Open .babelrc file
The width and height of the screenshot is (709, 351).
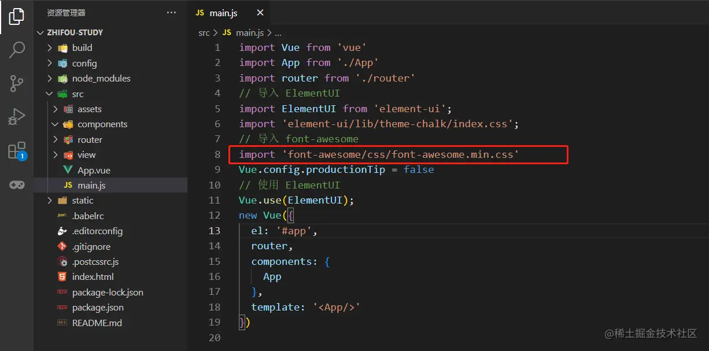(110, 216)
